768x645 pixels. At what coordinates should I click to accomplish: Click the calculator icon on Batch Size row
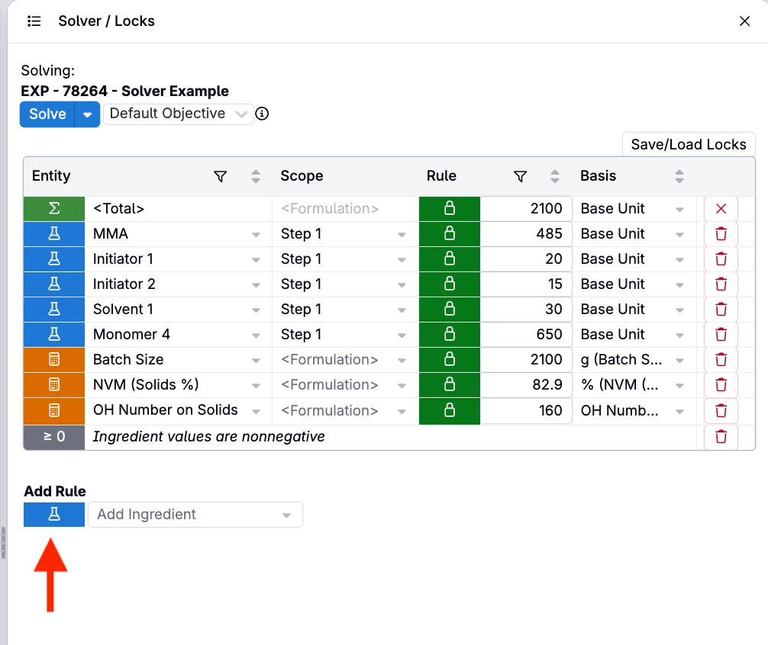[54, 360]
